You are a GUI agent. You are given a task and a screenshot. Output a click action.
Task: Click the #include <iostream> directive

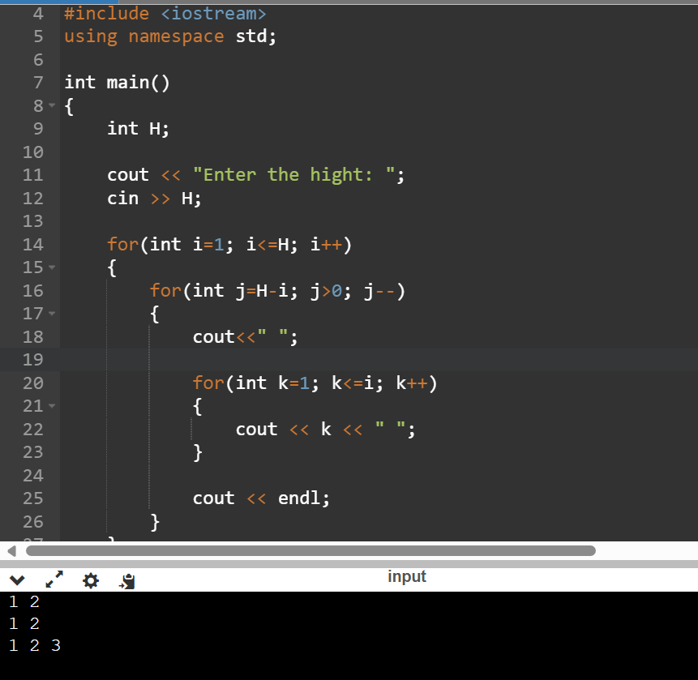162,13
